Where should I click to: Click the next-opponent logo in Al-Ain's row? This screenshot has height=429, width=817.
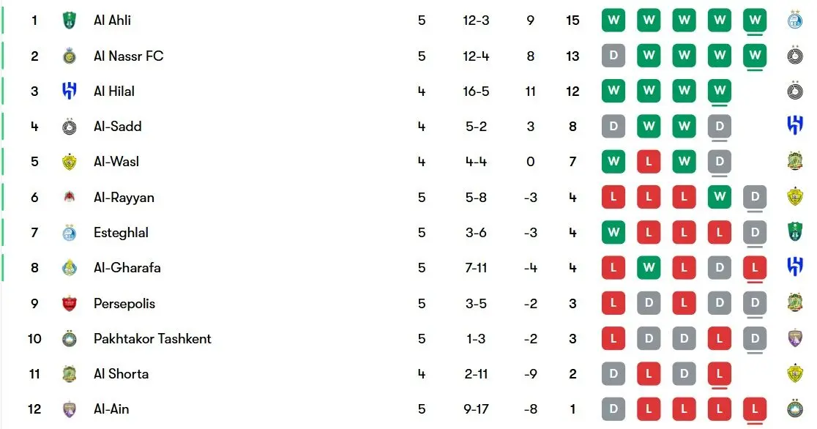coord(794,409)
